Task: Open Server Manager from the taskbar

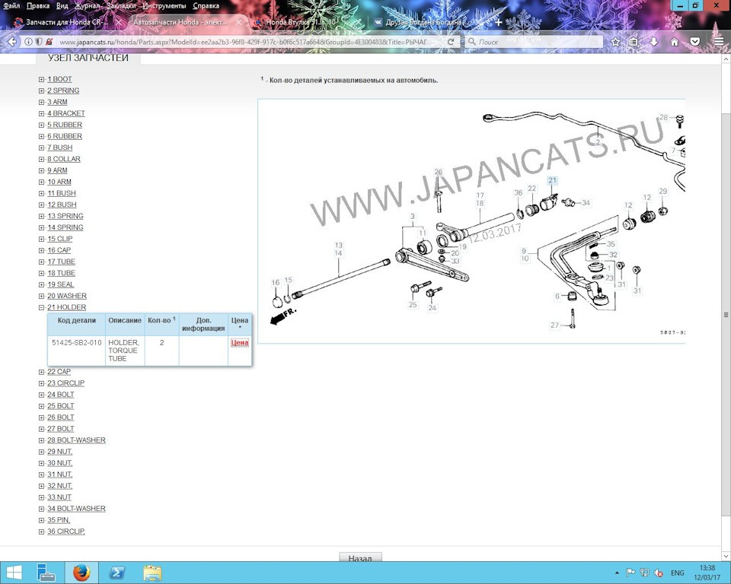Action: tap(46, 573)
